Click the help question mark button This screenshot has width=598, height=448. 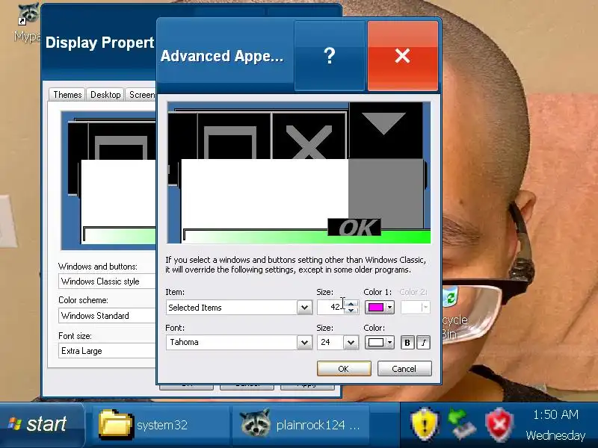330,56
